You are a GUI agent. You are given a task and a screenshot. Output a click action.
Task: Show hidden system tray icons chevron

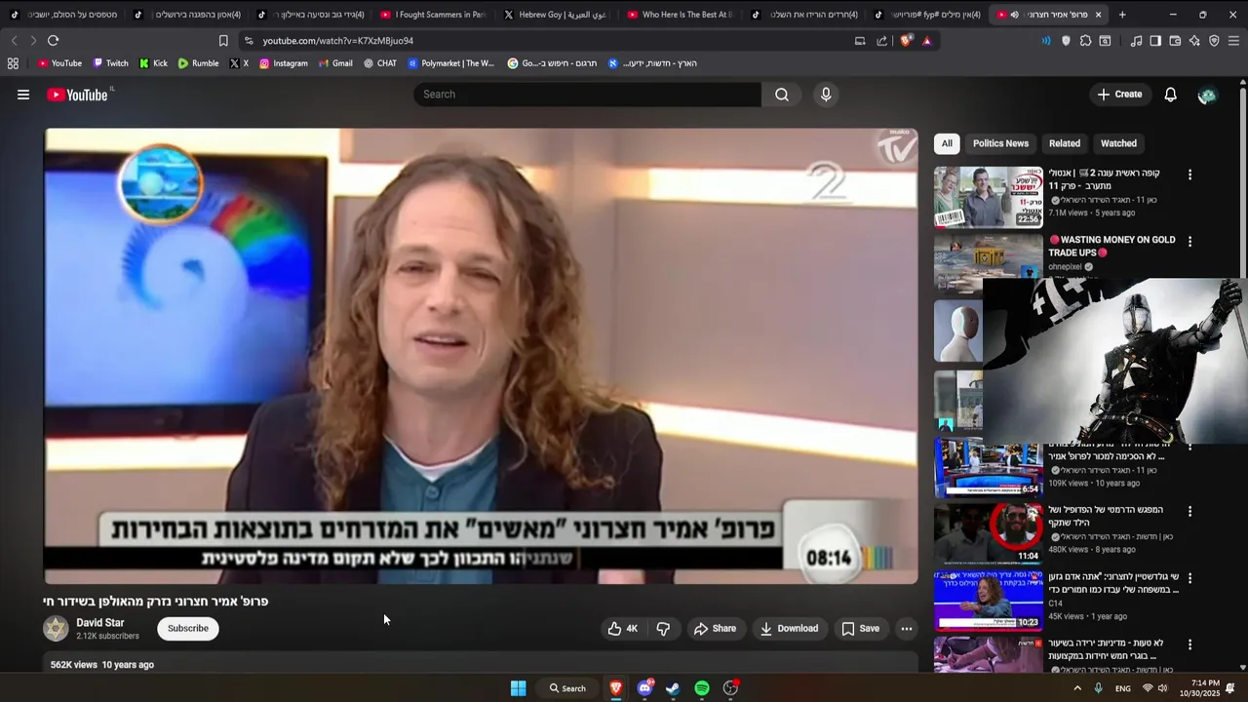1077,688
